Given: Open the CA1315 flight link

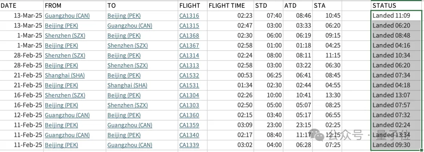Looking at the screenshot, I should pyautogui.click(x=189, y=25).
